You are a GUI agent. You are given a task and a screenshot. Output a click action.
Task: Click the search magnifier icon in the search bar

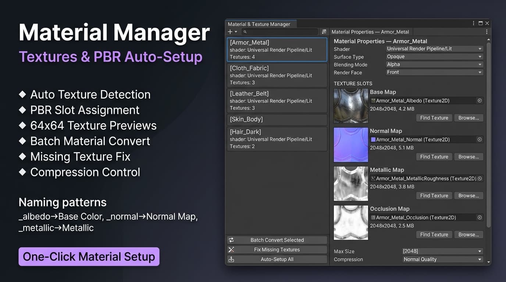coord(245,32)
